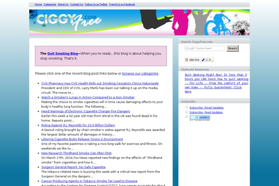The width and height of the screenshot is (279, 186).
Task: Focus the Google Custom Search field
Action: [x=205, y=48]
